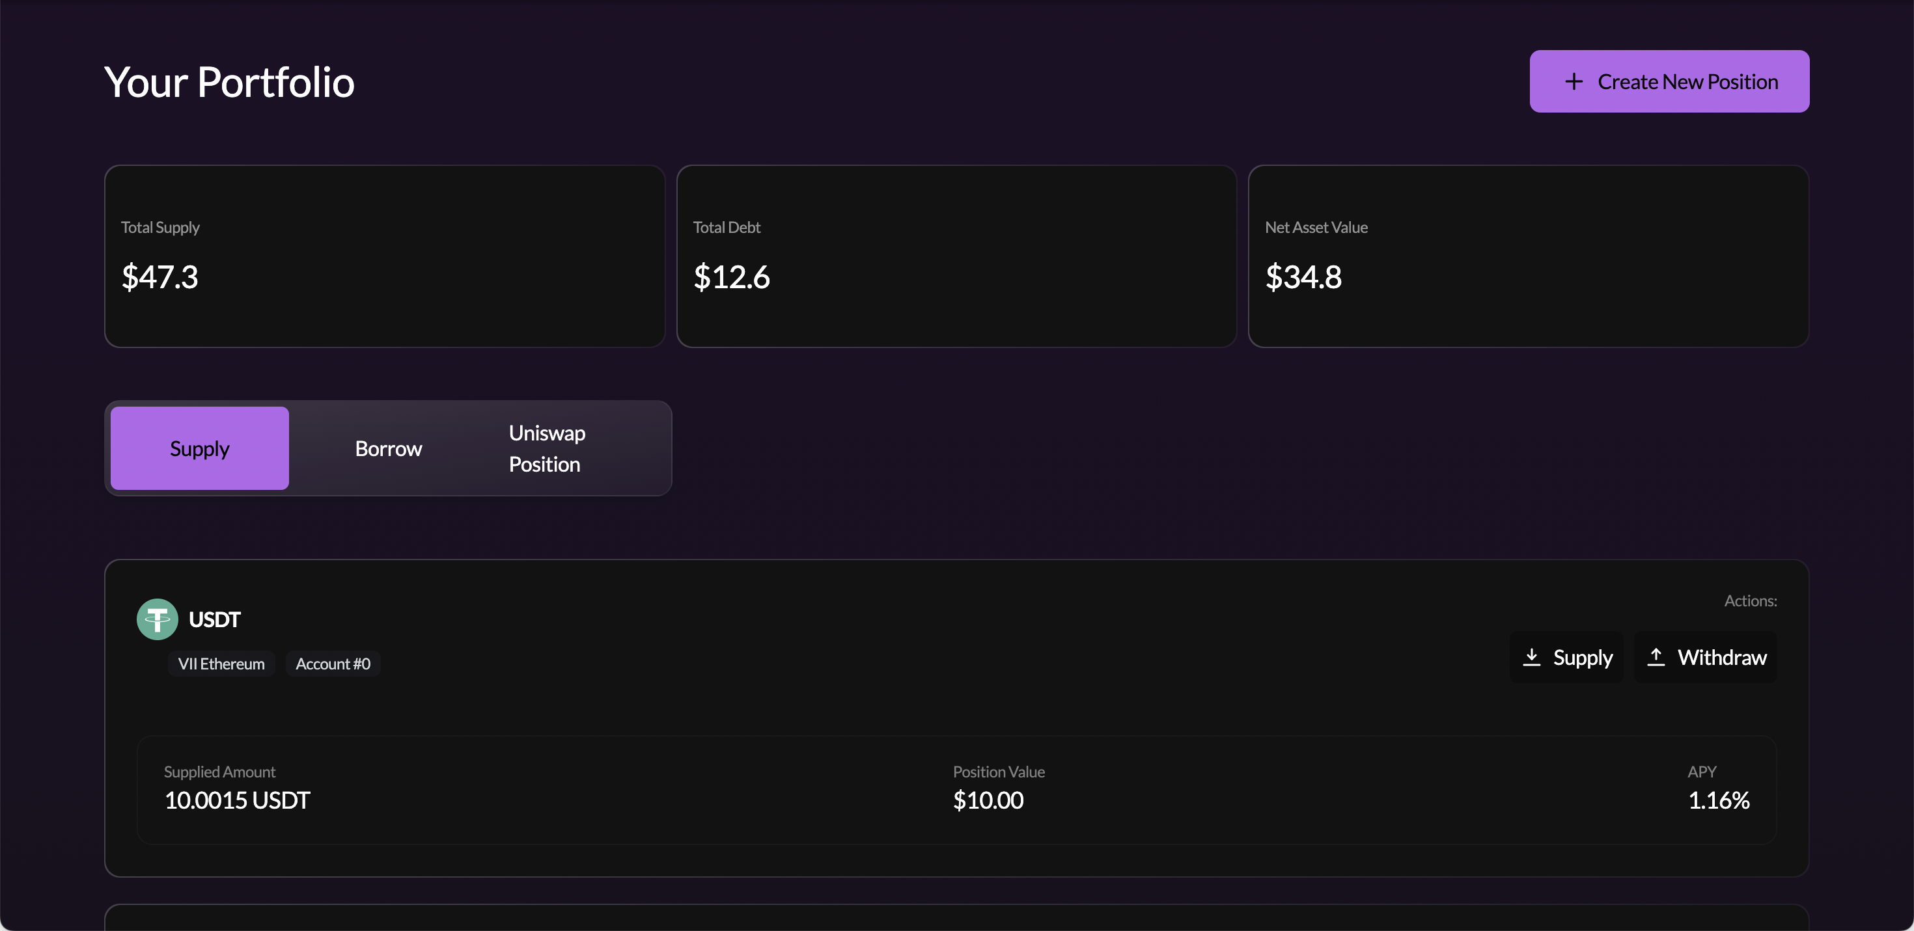Select the Supply tab
The height and width of the screenshot is (931, 1914).
coord(199,448)
